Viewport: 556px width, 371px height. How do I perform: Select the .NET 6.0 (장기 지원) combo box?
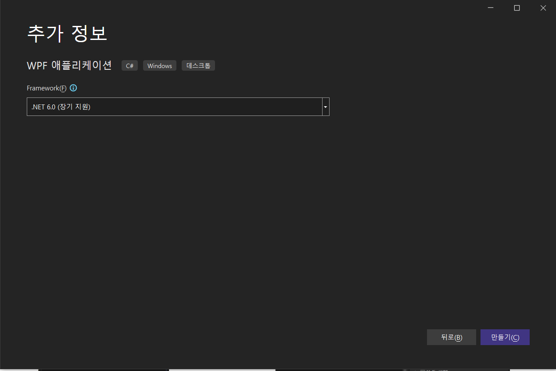coord(178,107)
